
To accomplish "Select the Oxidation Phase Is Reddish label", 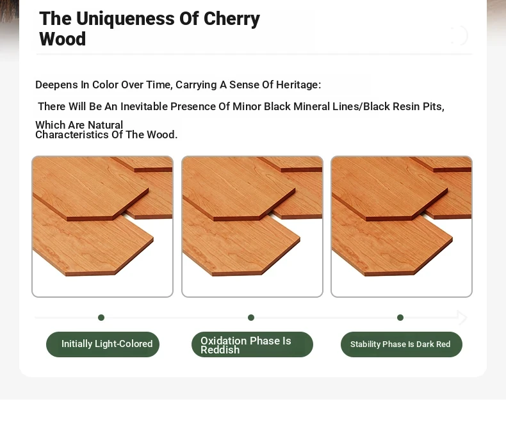I will (x=252, y=344).
